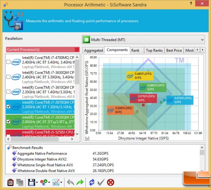Check the i7-4700MQ processor checkbox
The height and width of the screenshot is (190, 211).
(x=9, y=62)
